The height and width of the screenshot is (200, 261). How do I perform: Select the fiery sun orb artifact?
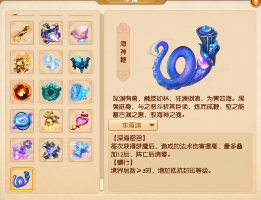point(22,91)
